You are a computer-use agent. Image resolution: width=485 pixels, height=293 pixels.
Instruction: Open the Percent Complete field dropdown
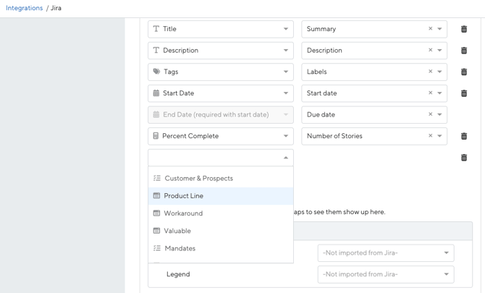[221, 136]
